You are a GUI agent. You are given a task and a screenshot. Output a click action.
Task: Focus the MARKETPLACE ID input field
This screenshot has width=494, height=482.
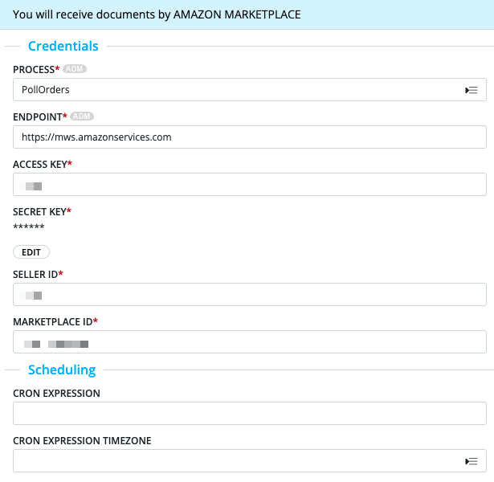250,341
